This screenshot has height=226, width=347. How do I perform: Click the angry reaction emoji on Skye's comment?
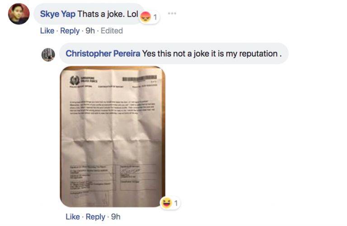click(145, 17)
